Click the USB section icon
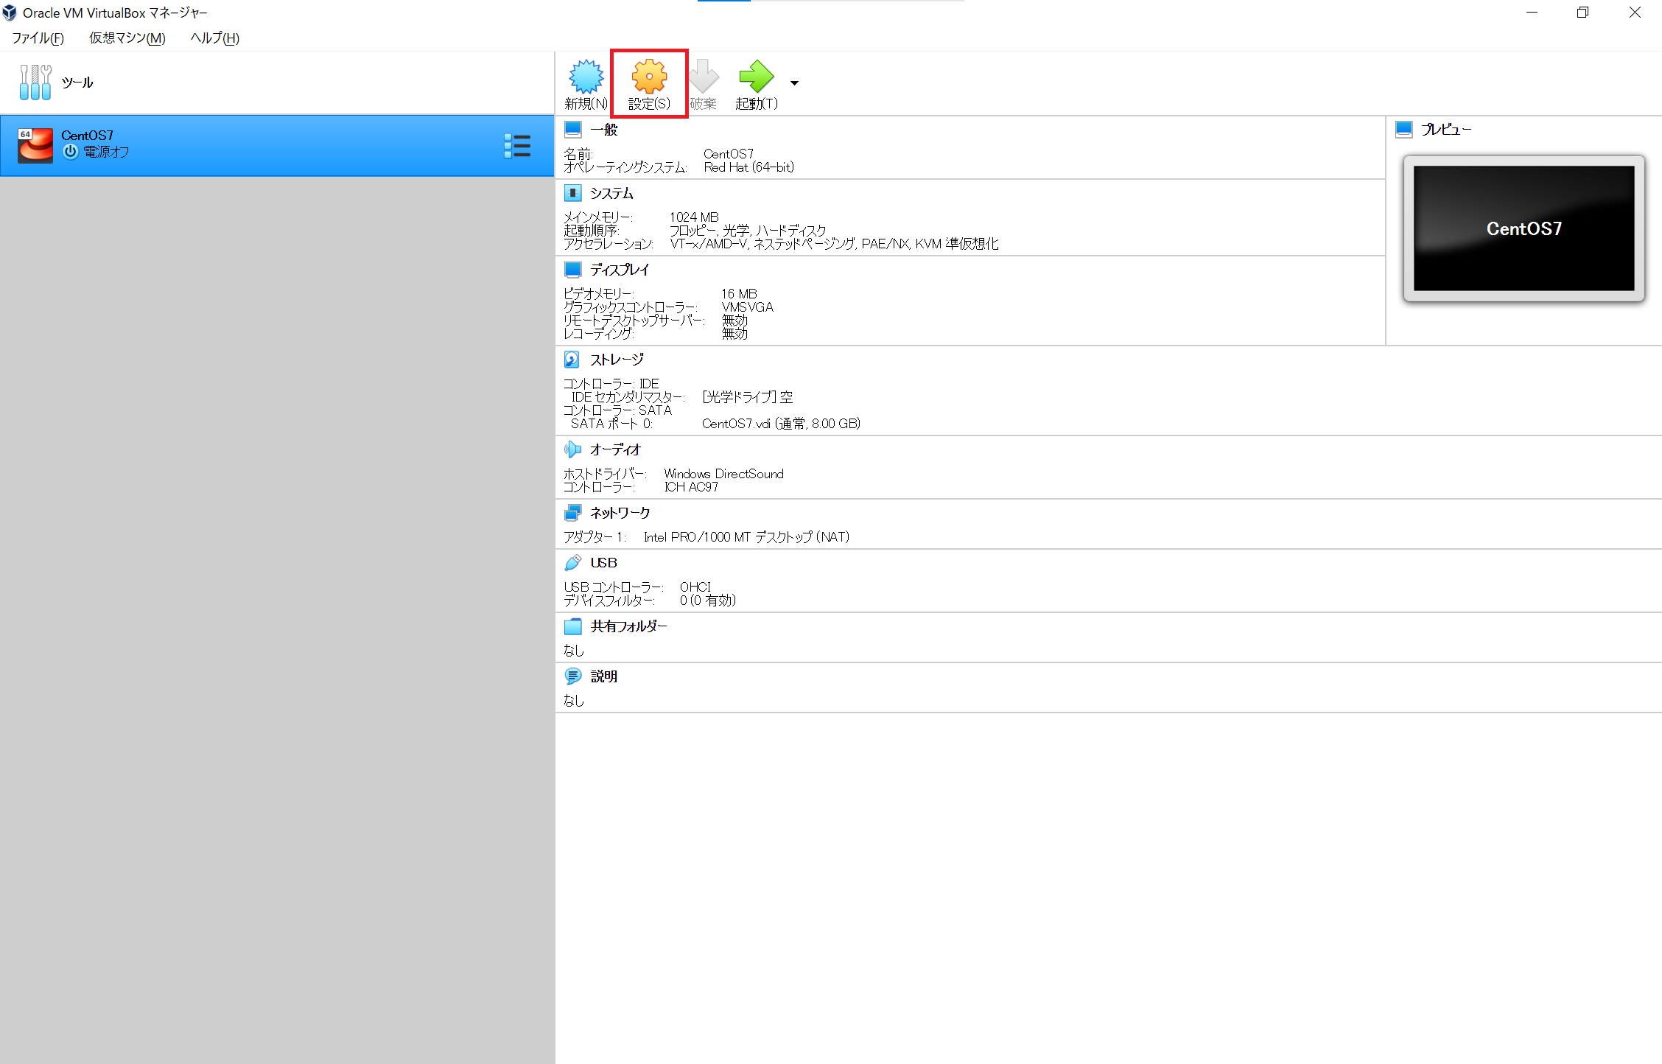Screen dimensions: 1662x1064 point(573,562)
